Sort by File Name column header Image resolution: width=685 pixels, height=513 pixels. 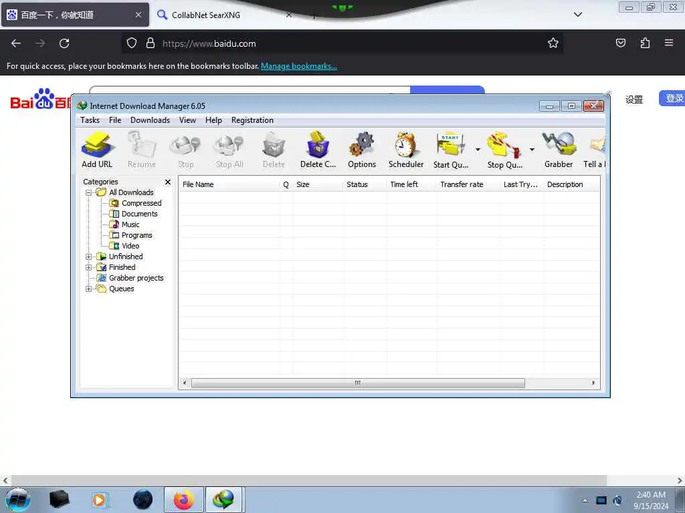click(x=229, y=184)
